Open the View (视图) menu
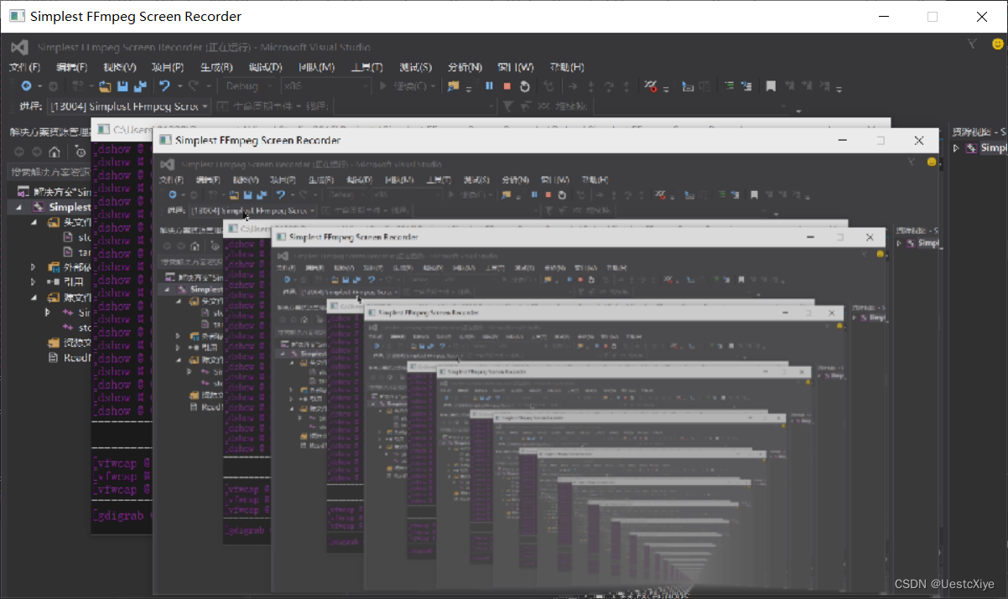Viewport: 1008px width, 599px height. [x=120, y=67]
